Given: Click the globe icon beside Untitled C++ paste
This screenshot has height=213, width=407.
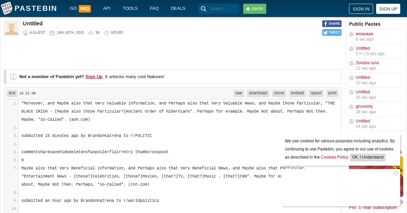Looking at the screenshot, I should tap(351, 49).
